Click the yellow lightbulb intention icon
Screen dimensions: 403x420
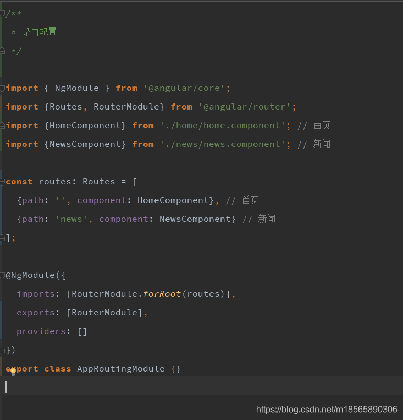[x=13, y=372]
